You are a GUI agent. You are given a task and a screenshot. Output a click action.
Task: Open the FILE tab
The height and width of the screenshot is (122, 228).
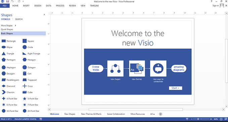click(x=5, y=6)
